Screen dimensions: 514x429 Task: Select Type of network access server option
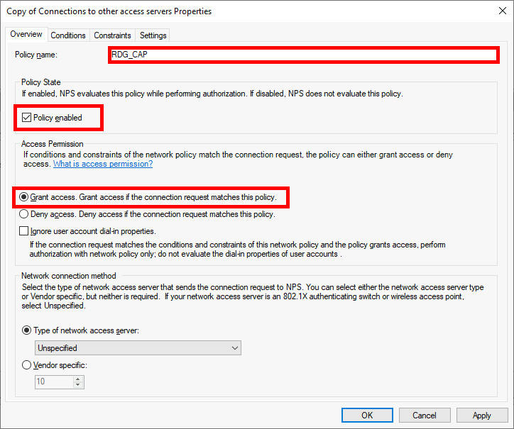[27, 330]
